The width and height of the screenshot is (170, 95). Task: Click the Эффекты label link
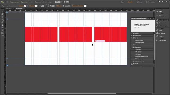[59, 6]
